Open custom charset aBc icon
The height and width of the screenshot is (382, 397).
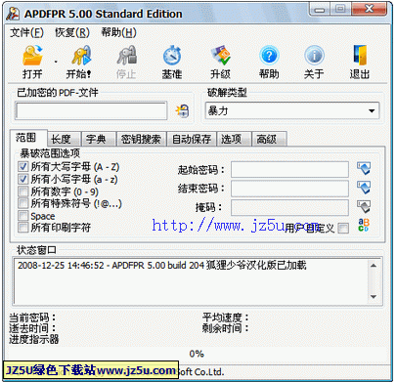364,225
